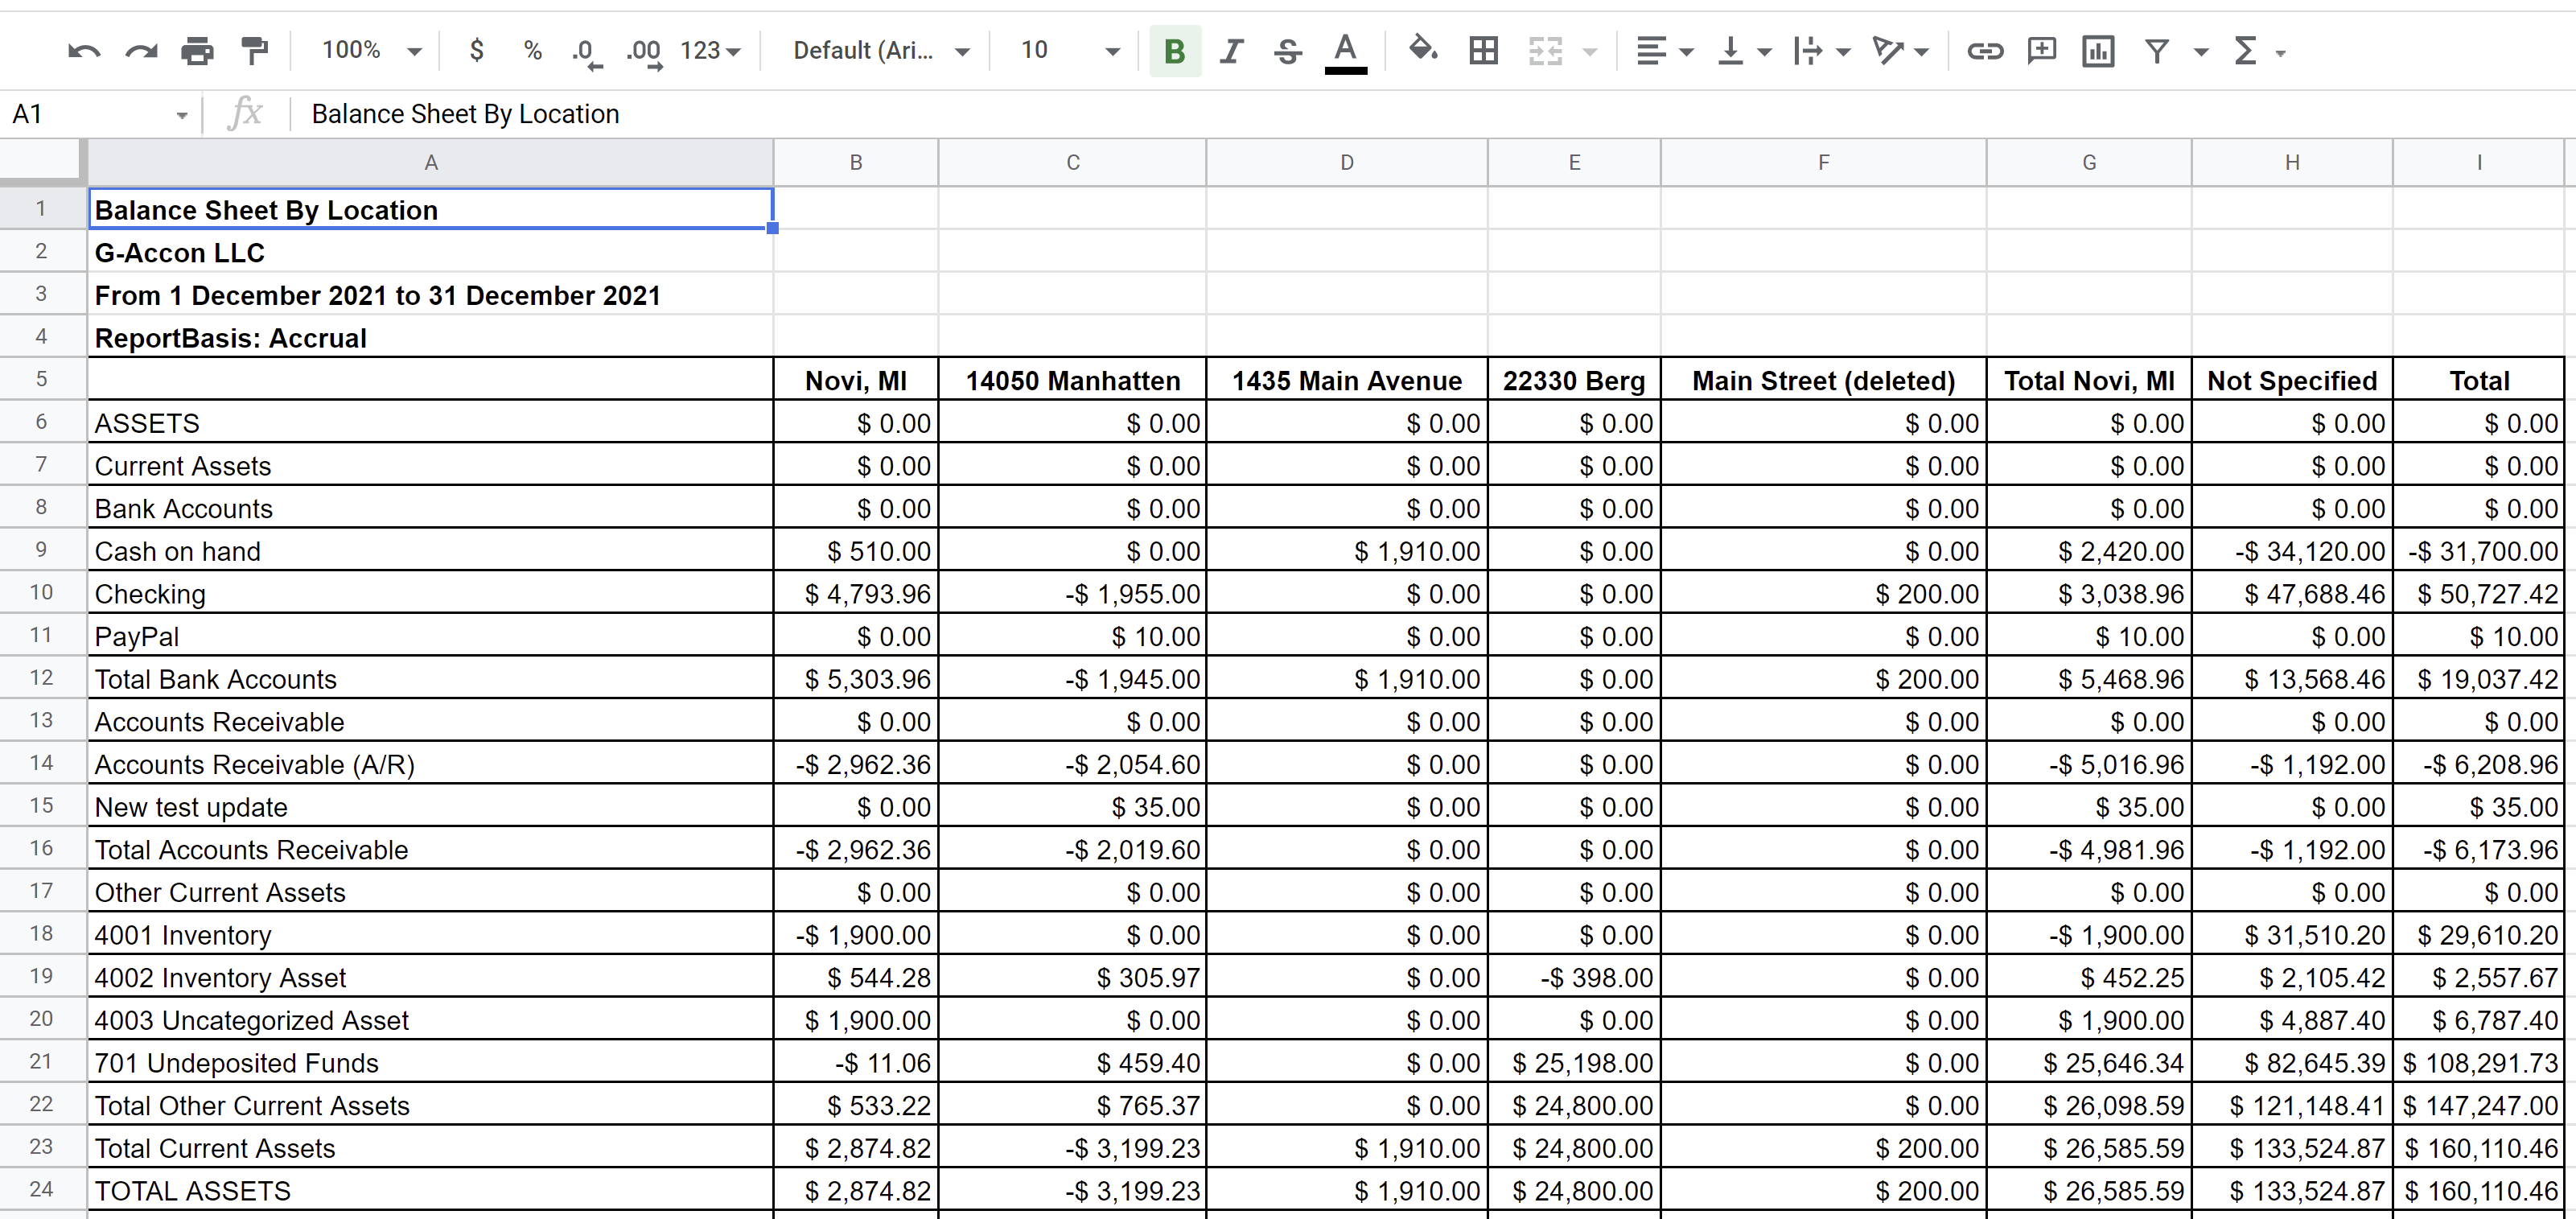Click the Redo arrow icon
Screen dimensions: 2576x1219
(x=141, y=51)
